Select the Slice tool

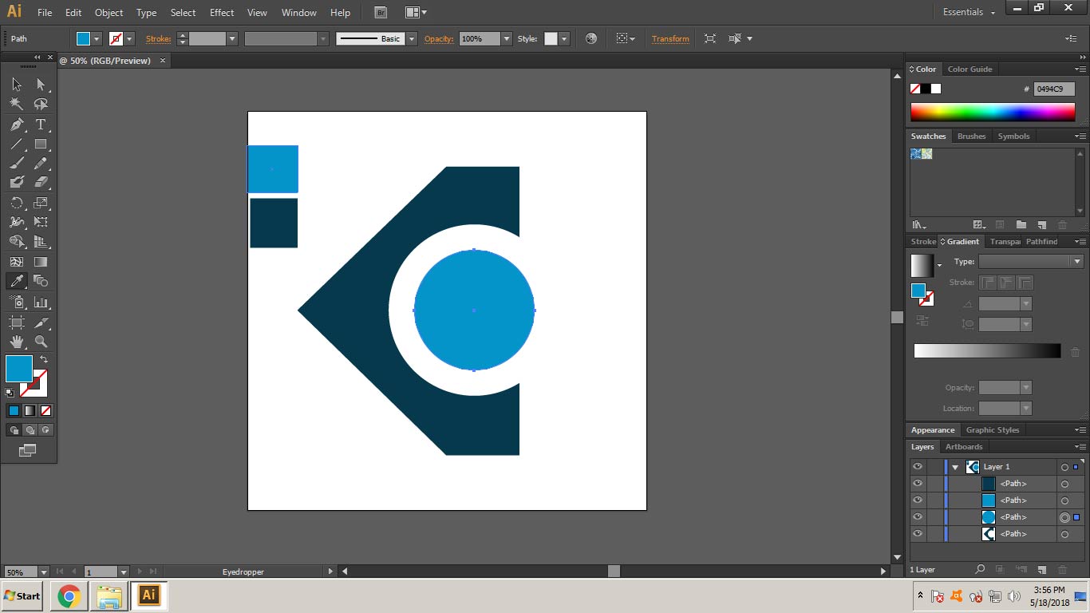(x=41, y=322)
